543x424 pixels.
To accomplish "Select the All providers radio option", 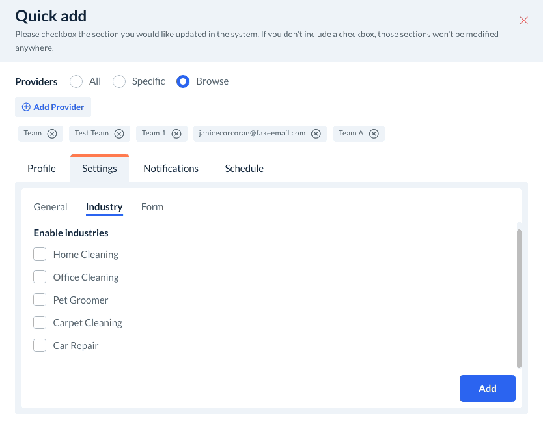I will [x=77, y=81].
